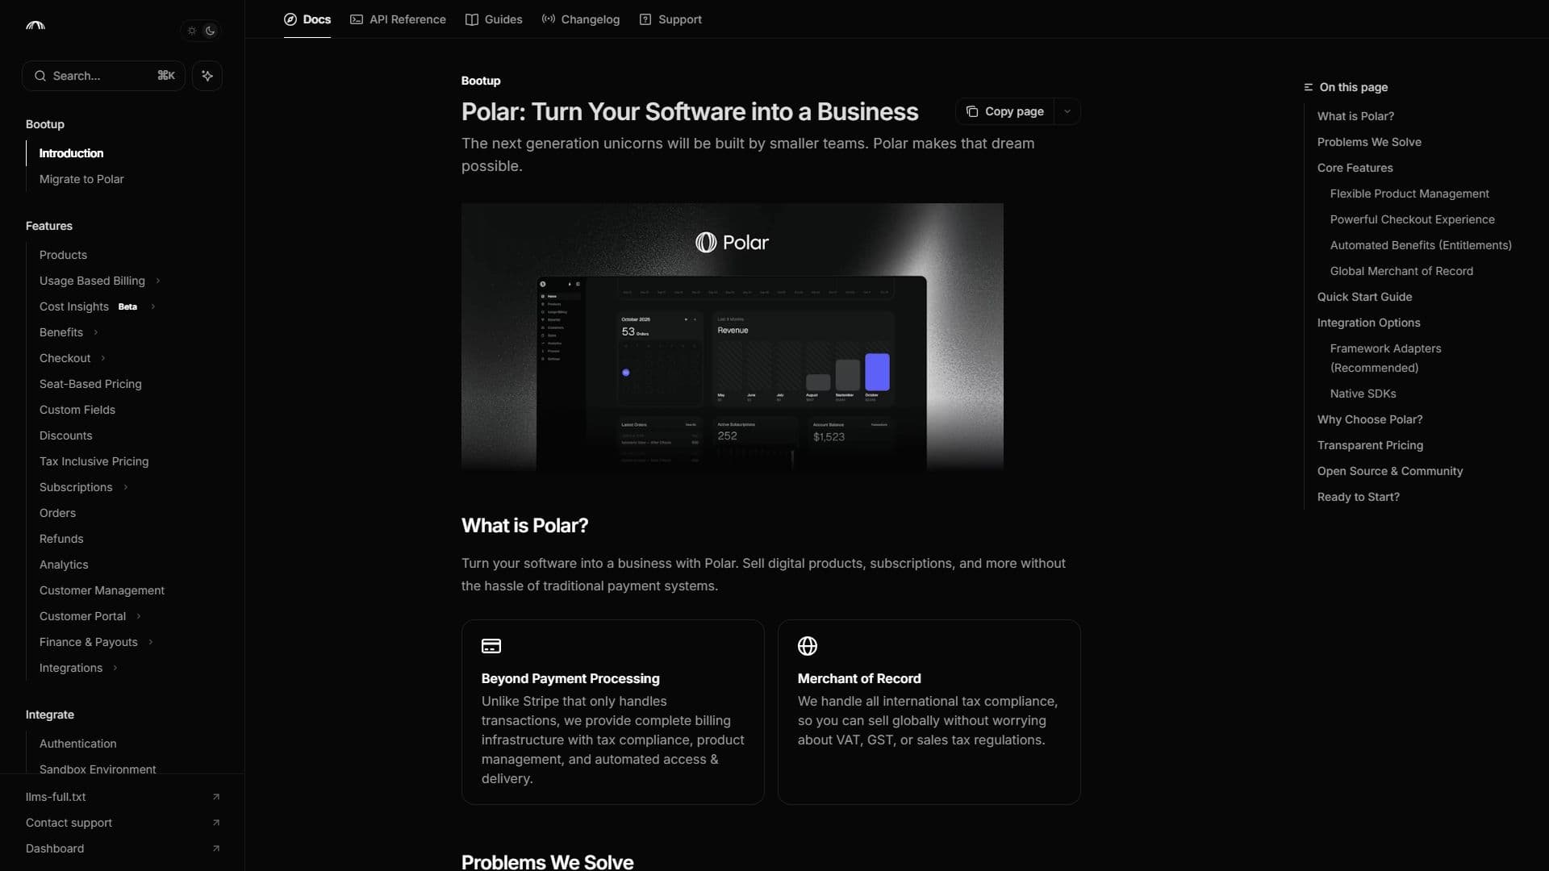Viewport: 1549px width, 871px height.
Task: Select Introduction in the sidebar
Action: coord(71,153)
